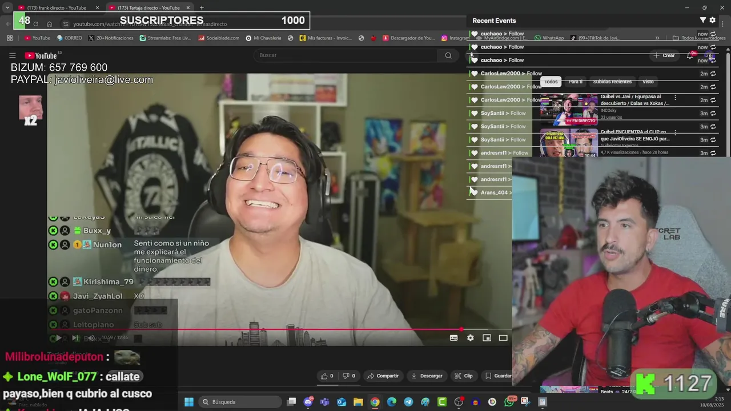
Task: Toggle subtitles in the video player
Action: (453, 338)
